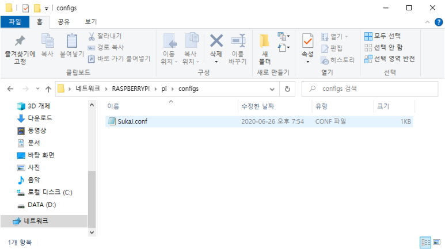Go up one folder level
Image resolution: width=445 pixels, height=249 pixels.
coord(48,89)
